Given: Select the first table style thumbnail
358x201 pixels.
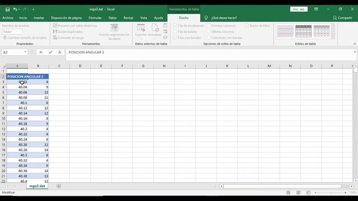Looking at the screenshot, I should pos(285,31).
